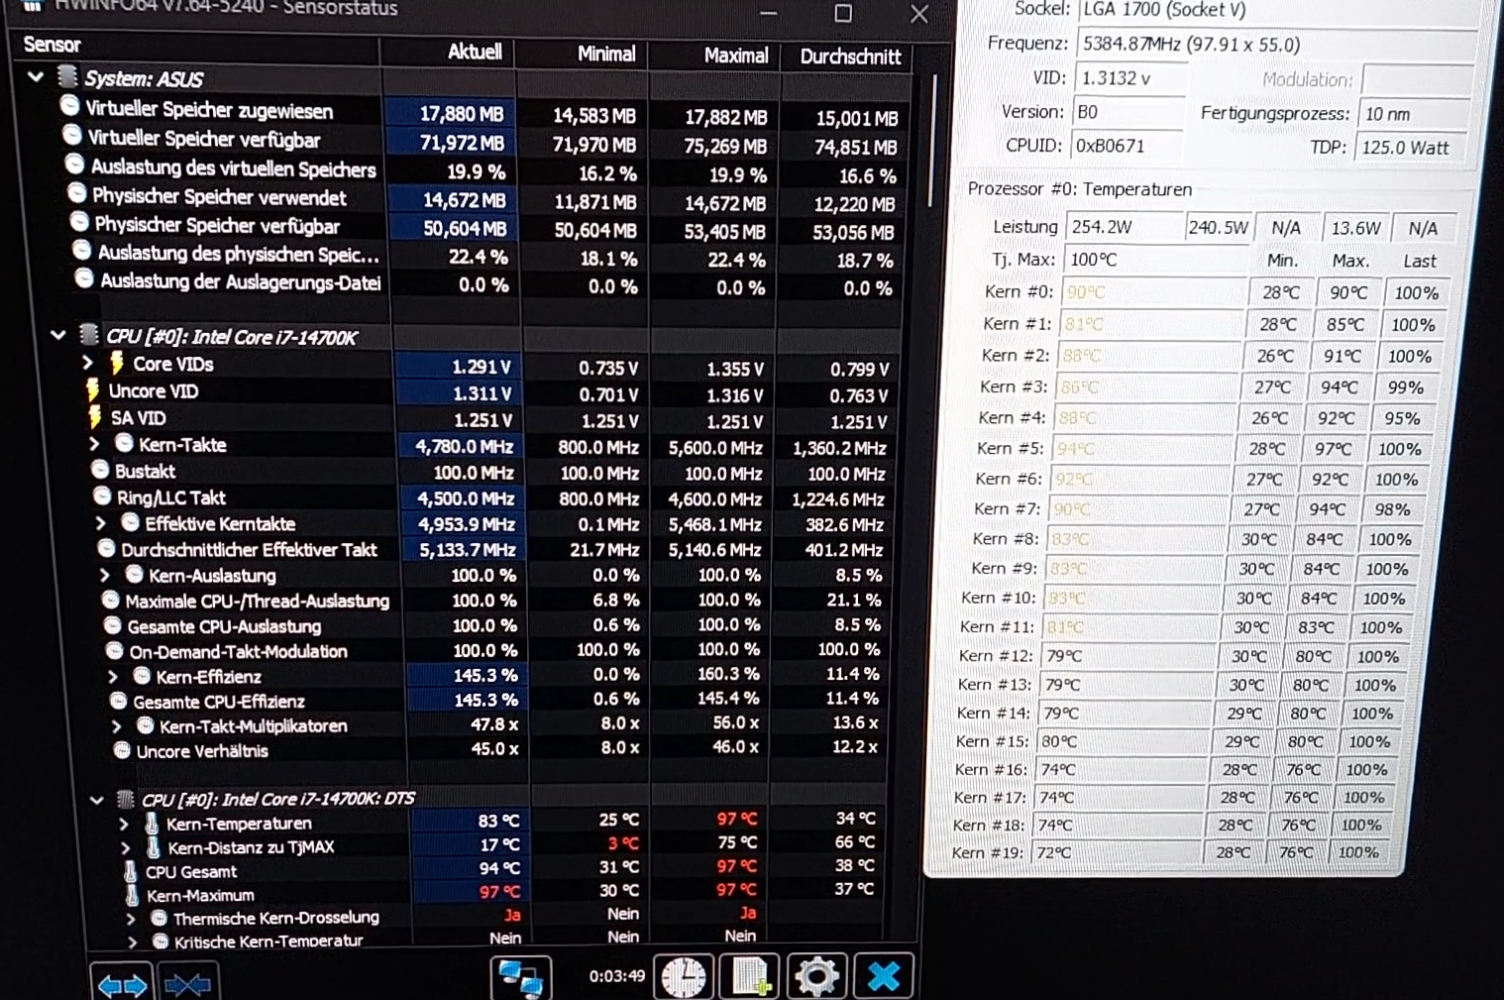Click the blue X close sensors button
Screen dimensions: 1504x1000
[x=883, y=975]
